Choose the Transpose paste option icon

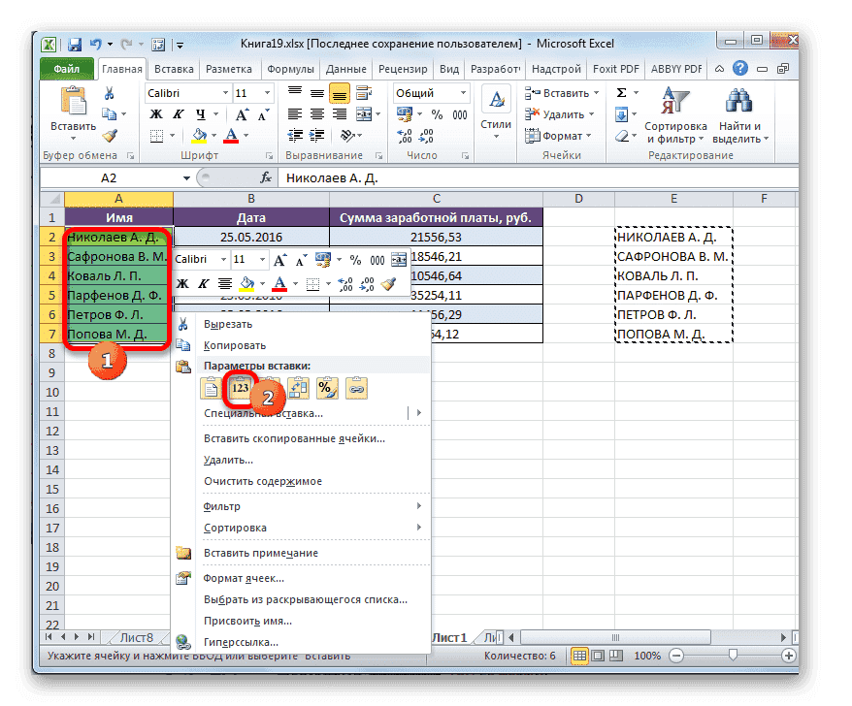[x=297, y=386]
